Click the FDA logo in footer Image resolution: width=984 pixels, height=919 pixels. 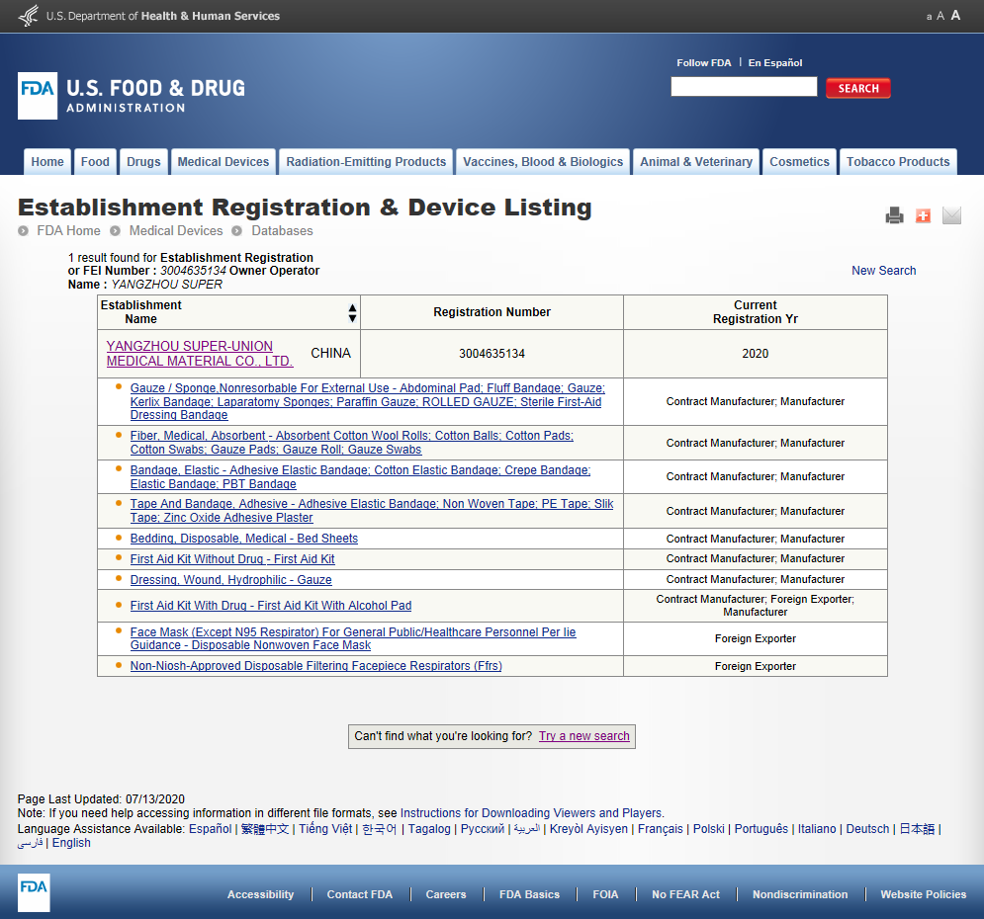34,893
